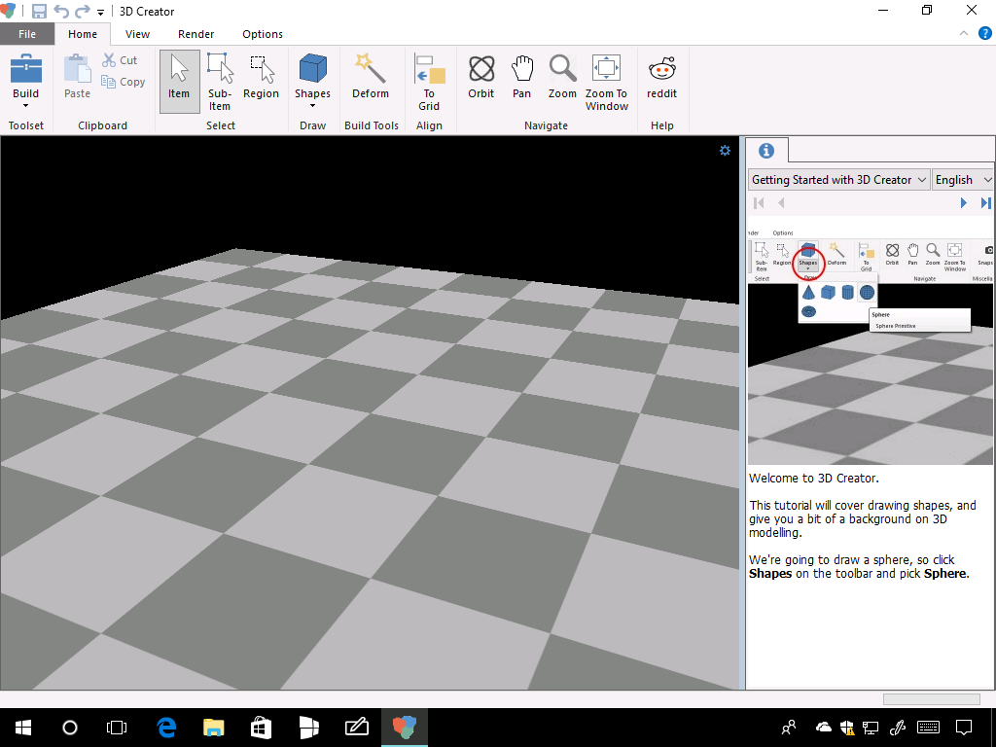Select the Region selection tool

pyautogui.click(x=261, y=78)
